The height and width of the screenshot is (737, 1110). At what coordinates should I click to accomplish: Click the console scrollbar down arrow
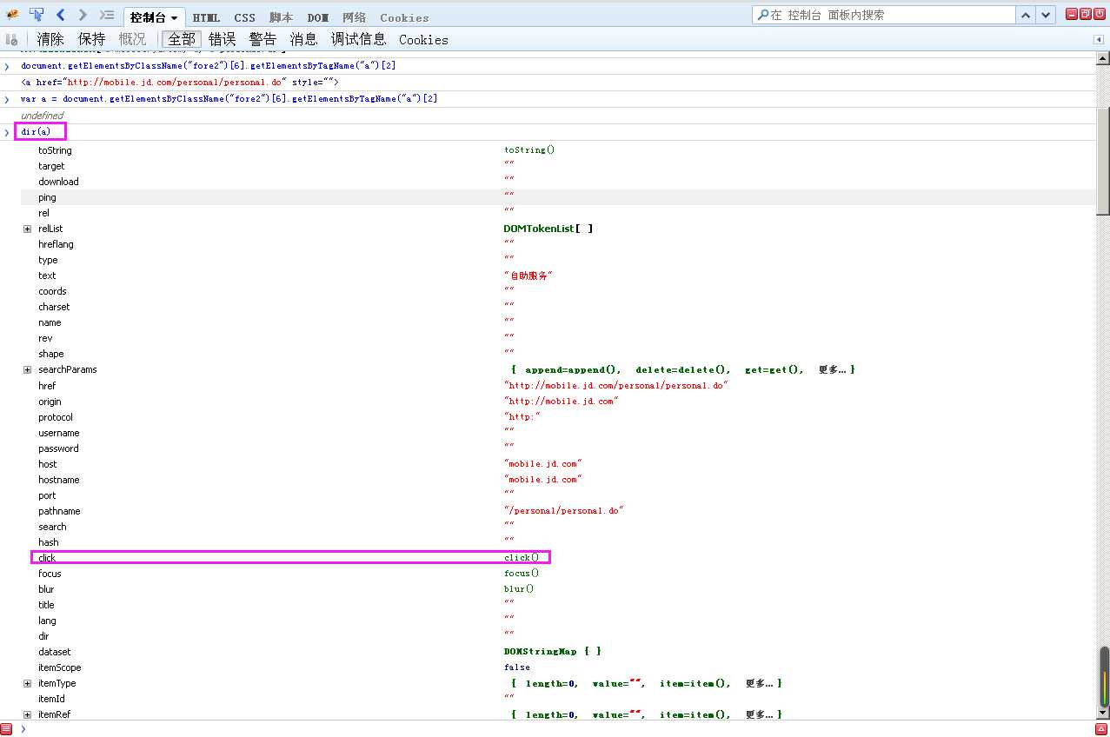point(1103,714)
